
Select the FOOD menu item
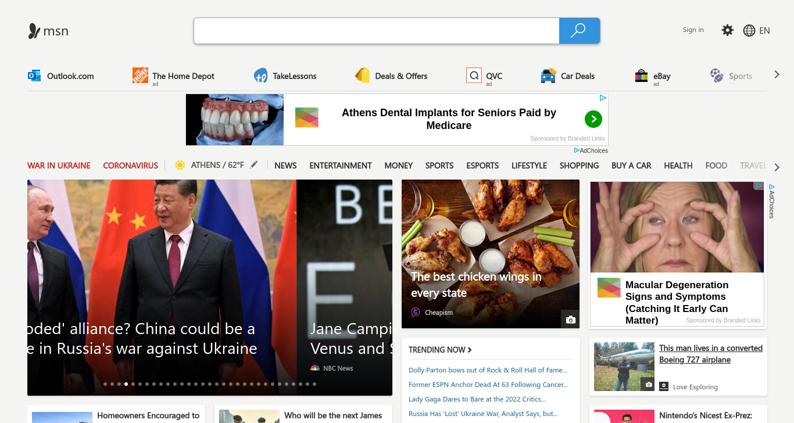pos(716,166)
